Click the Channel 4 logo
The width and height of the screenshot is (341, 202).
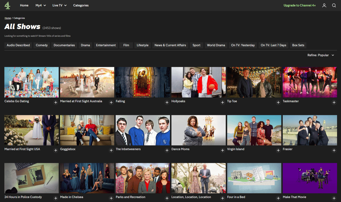click(7, 5)
